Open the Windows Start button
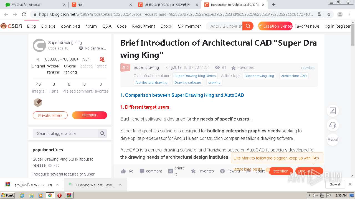This screenshot has width=355, height=199. (7, 195)
